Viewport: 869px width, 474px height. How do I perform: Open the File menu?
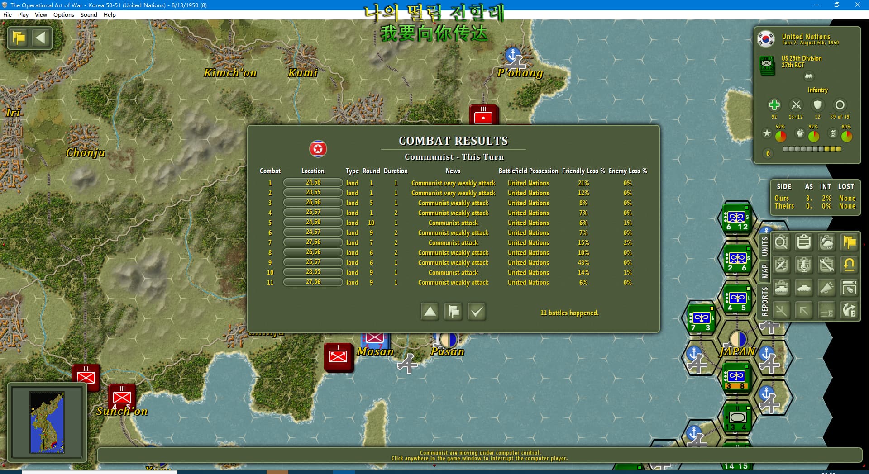[7, 14]
